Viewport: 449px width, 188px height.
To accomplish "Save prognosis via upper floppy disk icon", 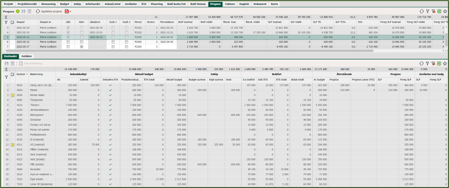I will [24, 11].
